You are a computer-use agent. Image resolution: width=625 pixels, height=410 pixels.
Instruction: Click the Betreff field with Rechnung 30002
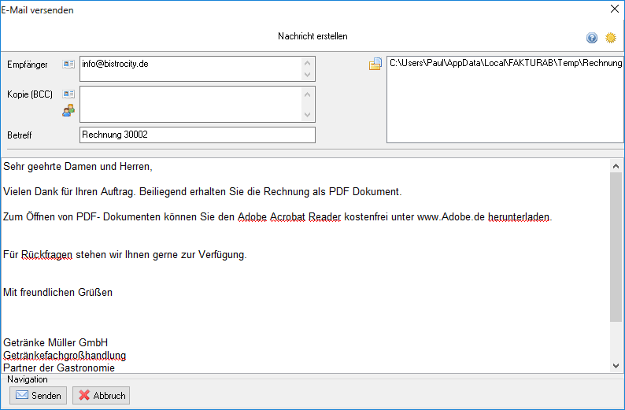198,135
